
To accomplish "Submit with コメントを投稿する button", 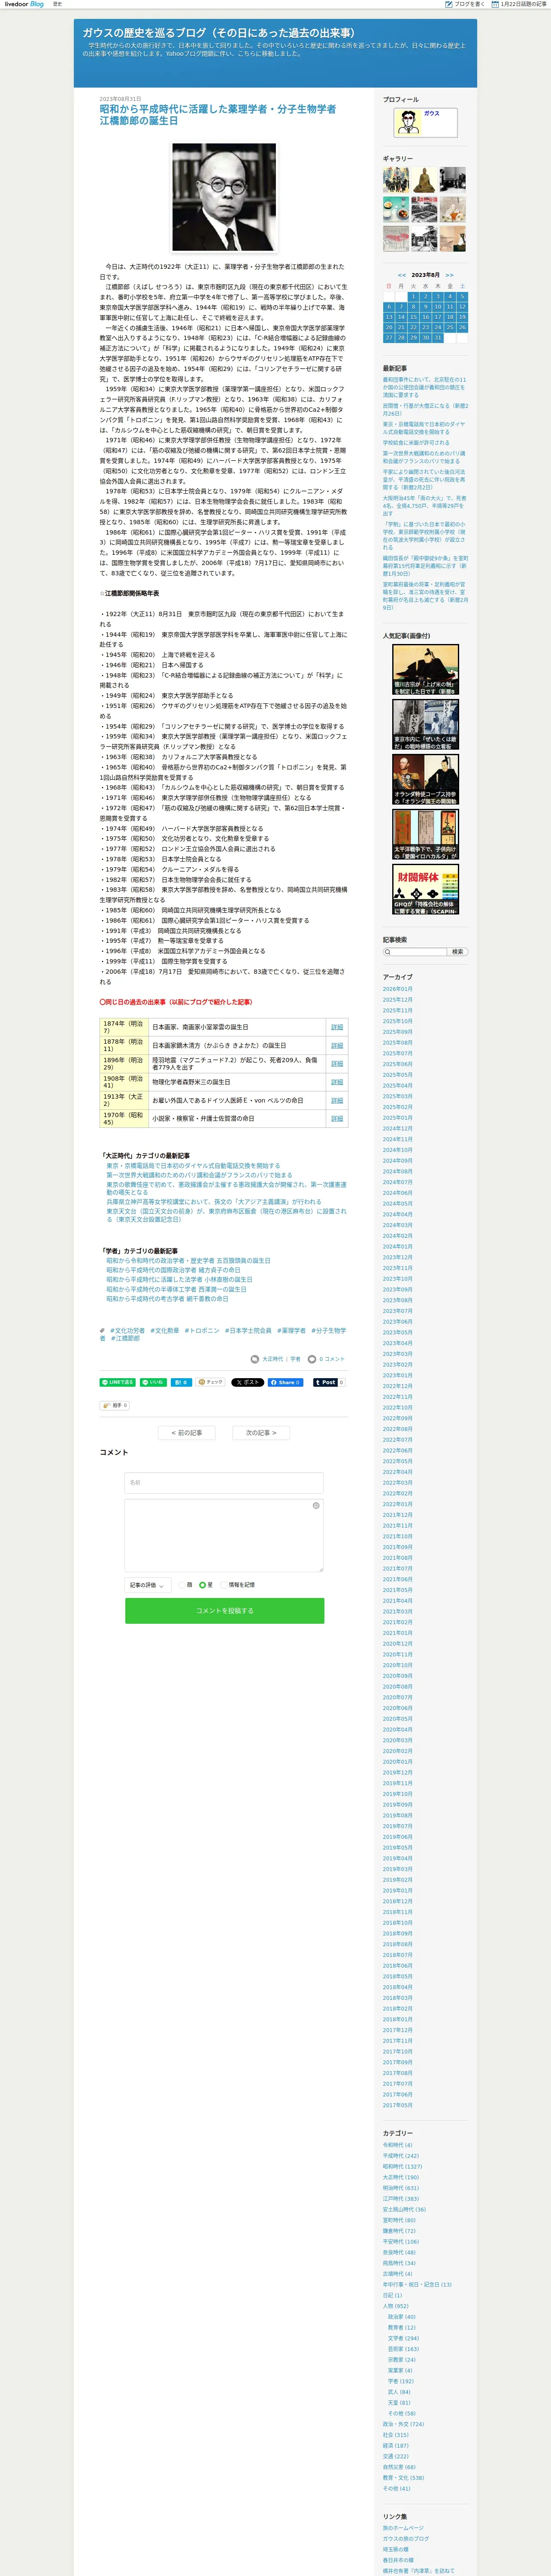I will click(224, 1611).
